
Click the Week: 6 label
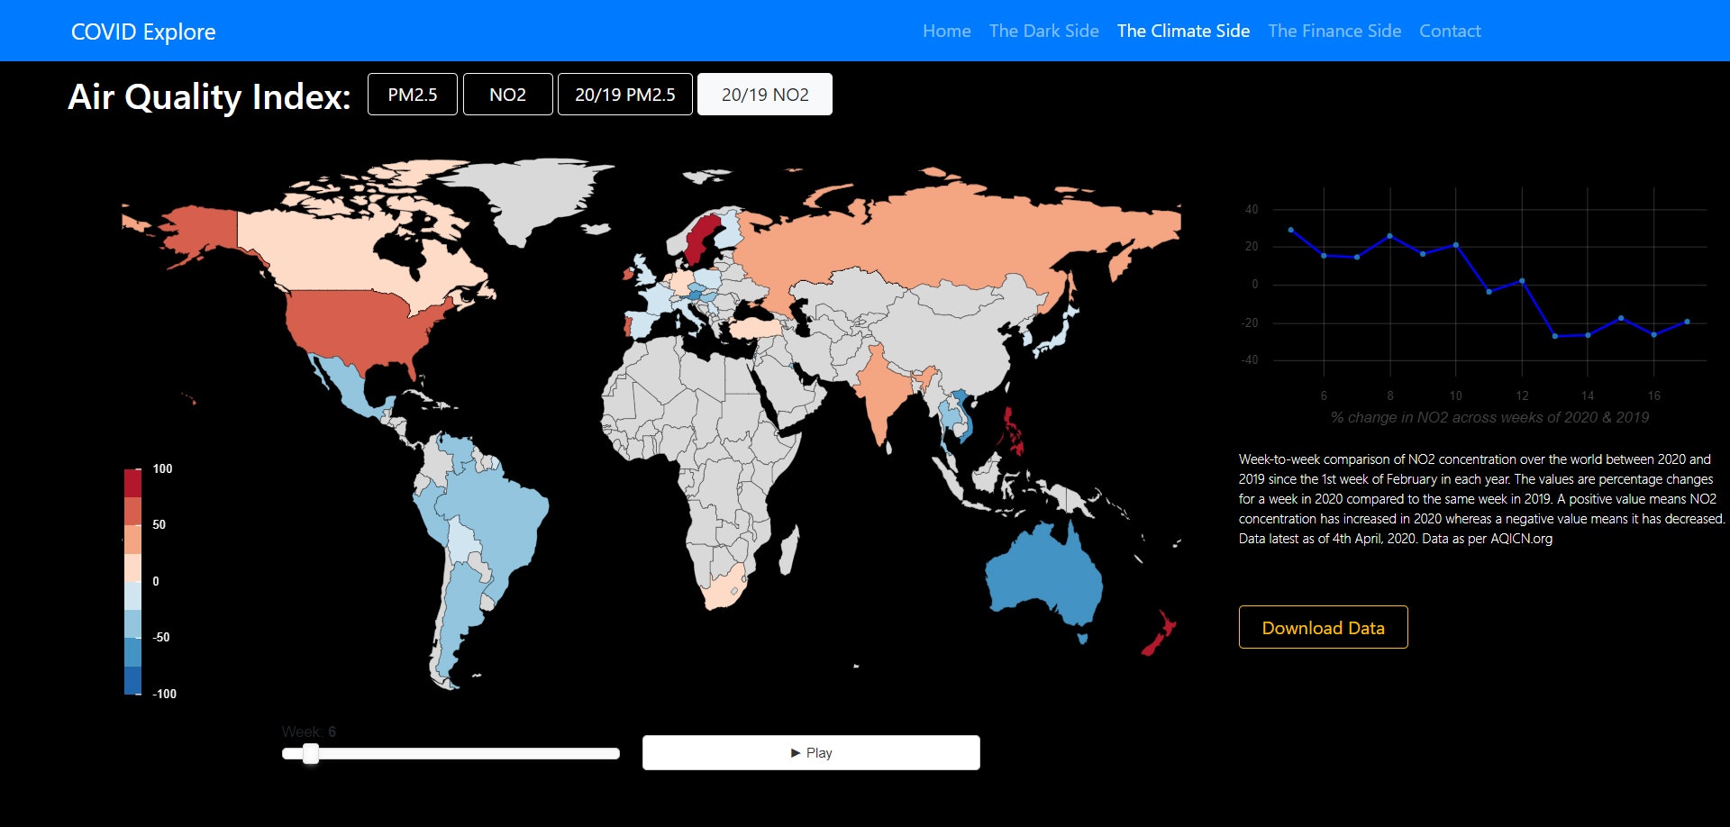tap(308, 732)
